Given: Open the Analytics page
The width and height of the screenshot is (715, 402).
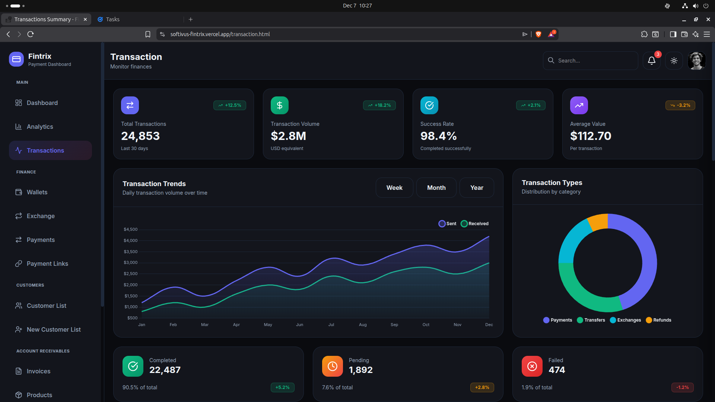Looking at the screenshot, I should click(x=40, y=127).
